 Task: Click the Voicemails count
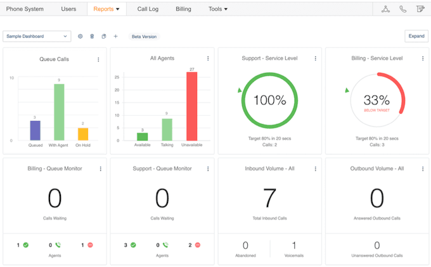[294, 245]
